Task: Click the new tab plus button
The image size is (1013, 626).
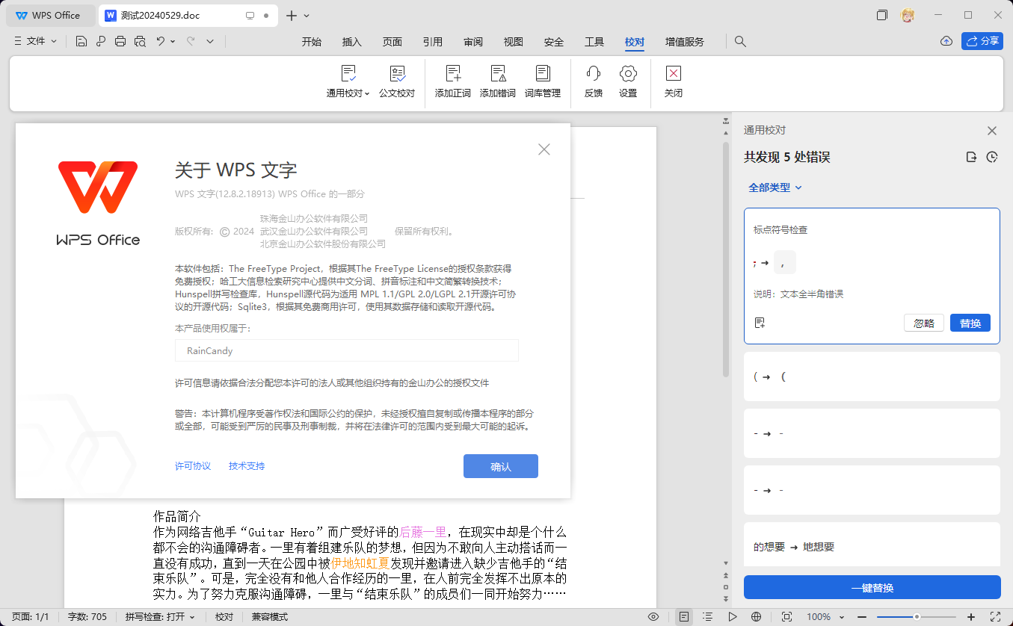Action: coord(292,16)
